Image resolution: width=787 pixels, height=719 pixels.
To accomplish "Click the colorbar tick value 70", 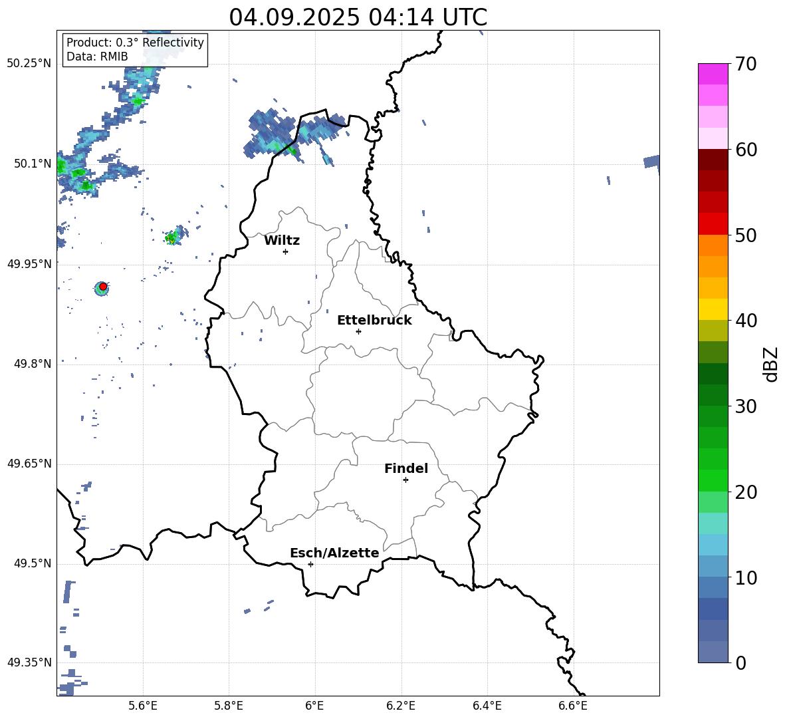I will [x=745, y=65].
